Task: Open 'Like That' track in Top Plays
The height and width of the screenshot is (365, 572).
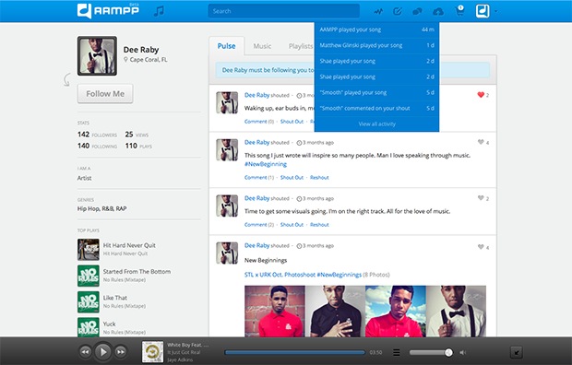Action: 115,298
